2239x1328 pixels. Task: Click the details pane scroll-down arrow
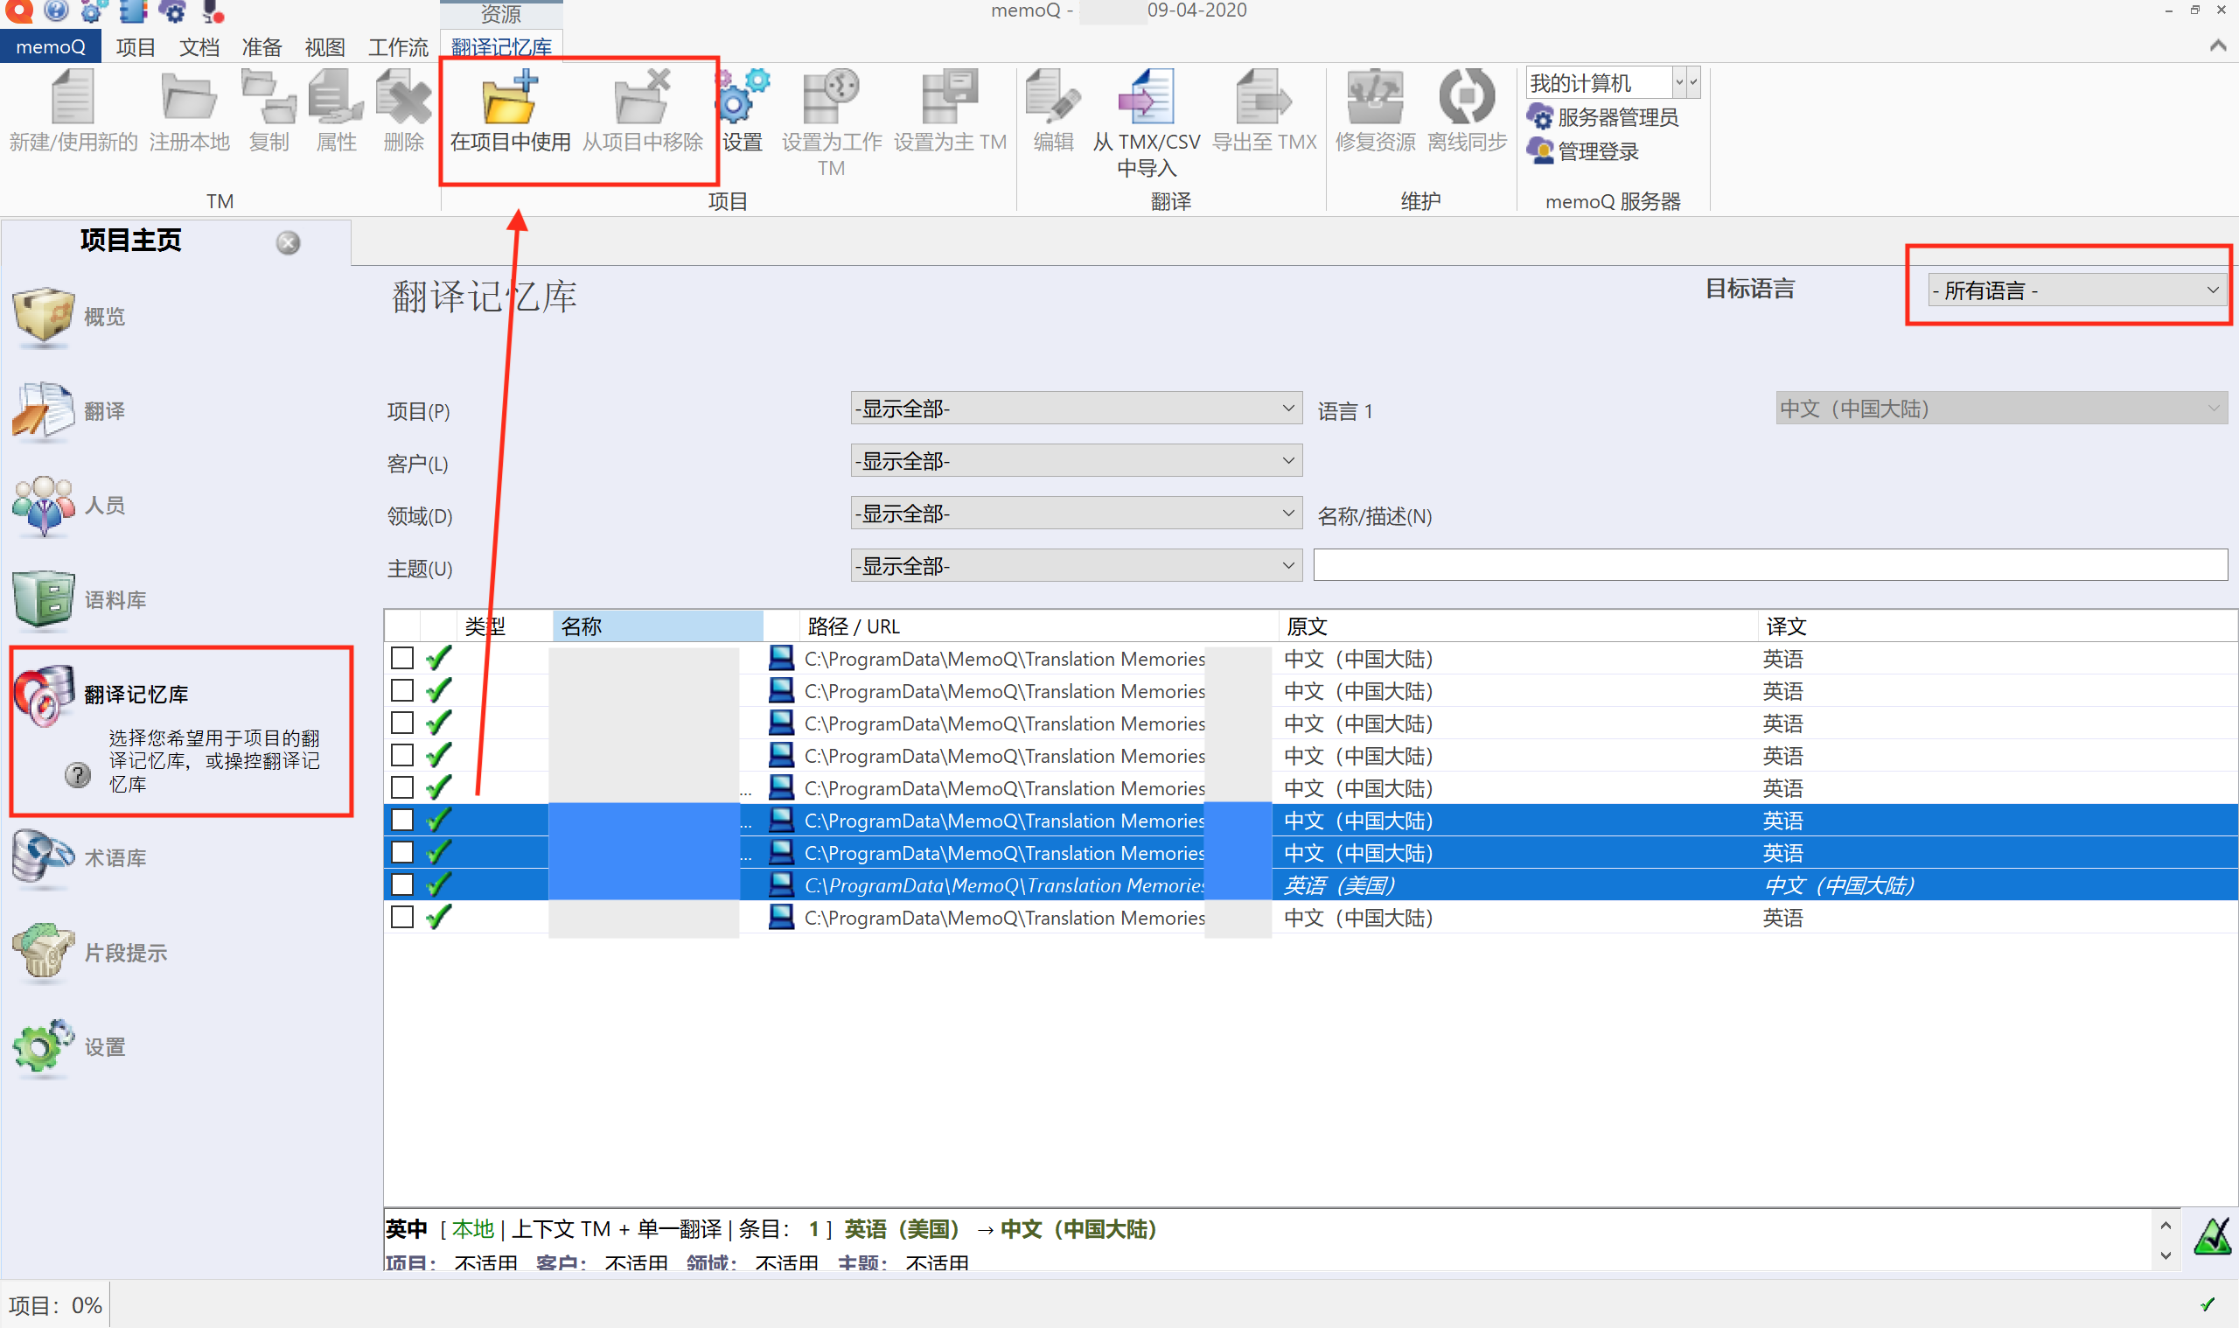[2165, 1255]
